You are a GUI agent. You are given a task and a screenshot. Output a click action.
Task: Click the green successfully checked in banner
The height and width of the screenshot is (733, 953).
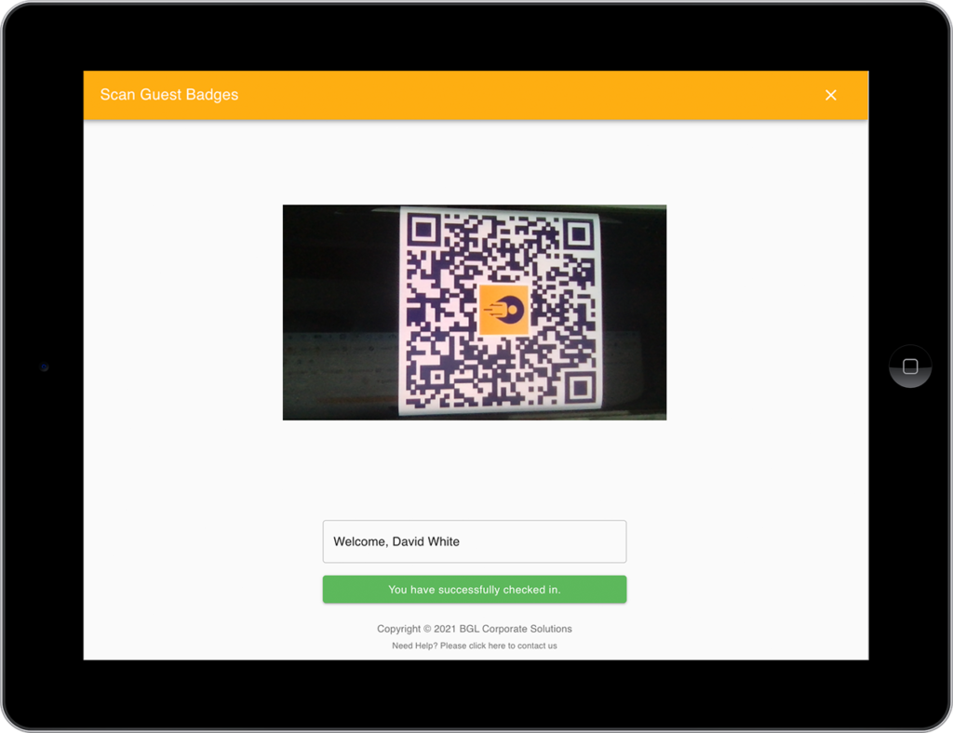tap(474, 590)
